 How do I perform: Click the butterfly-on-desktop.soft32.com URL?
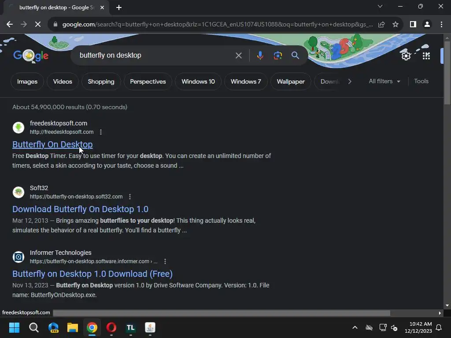76,197
